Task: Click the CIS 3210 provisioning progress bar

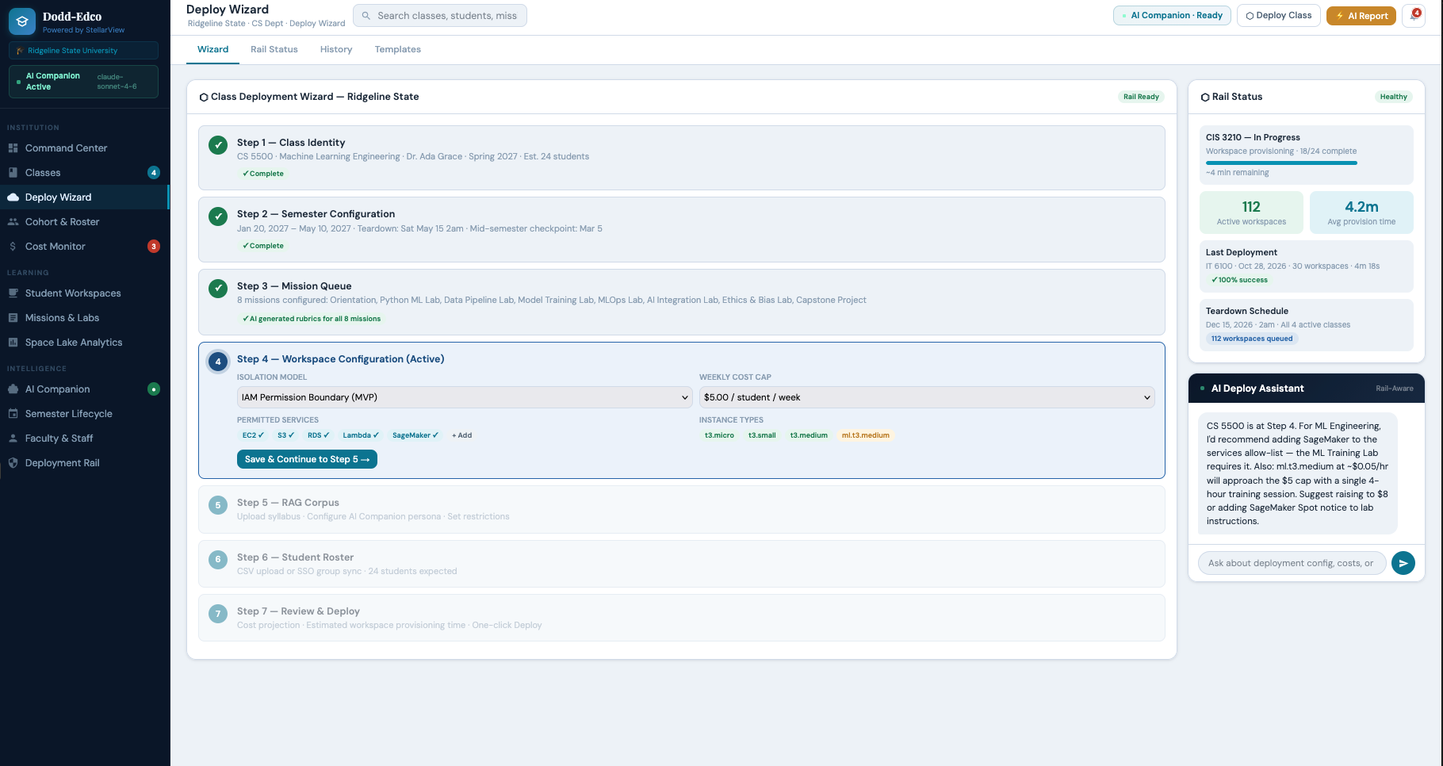Action: [1281, 163]
